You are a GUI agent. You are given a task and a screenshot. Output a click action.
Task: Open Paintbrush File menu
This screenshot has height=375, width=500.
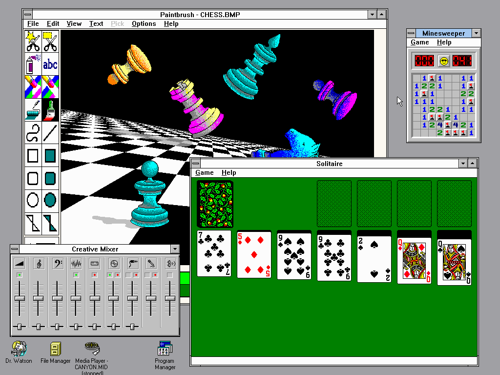pyautogui.click(x=33, y=23)
